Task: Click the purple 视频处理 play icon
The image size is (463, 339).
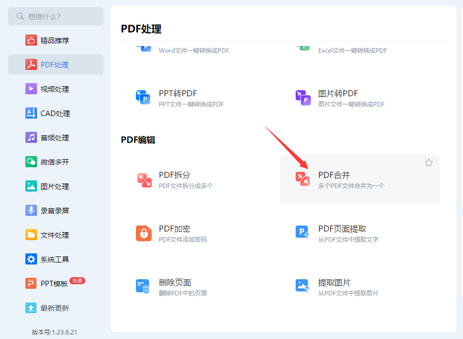Action: pyautogui.click(x=31, y=89)
